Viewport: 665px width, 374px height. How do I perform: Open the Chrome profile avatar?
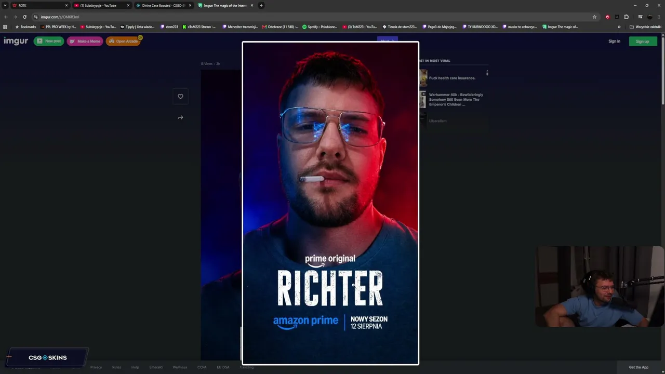[x=649, y=17]
